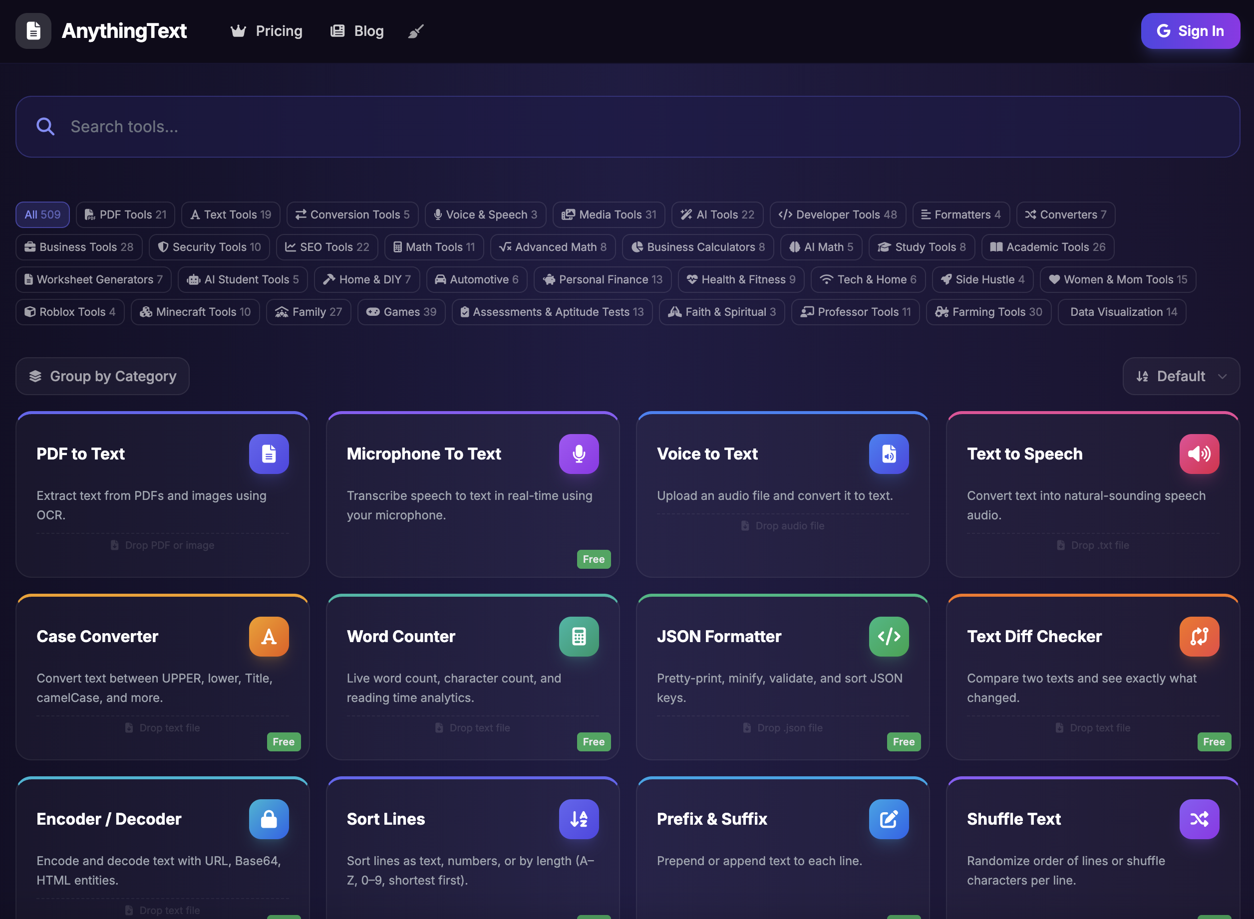Click the PDF to Text document icon
Image resolution: width=1254 pixels, height=919 pixels.
click(x=268, y=454)
